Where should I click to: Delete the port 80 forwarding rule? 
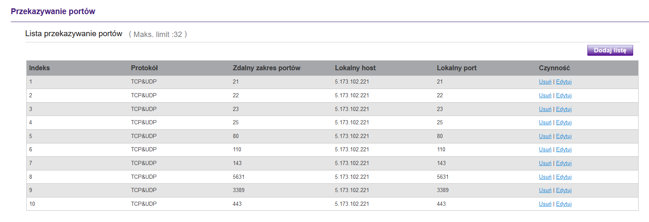pos(545,136)
